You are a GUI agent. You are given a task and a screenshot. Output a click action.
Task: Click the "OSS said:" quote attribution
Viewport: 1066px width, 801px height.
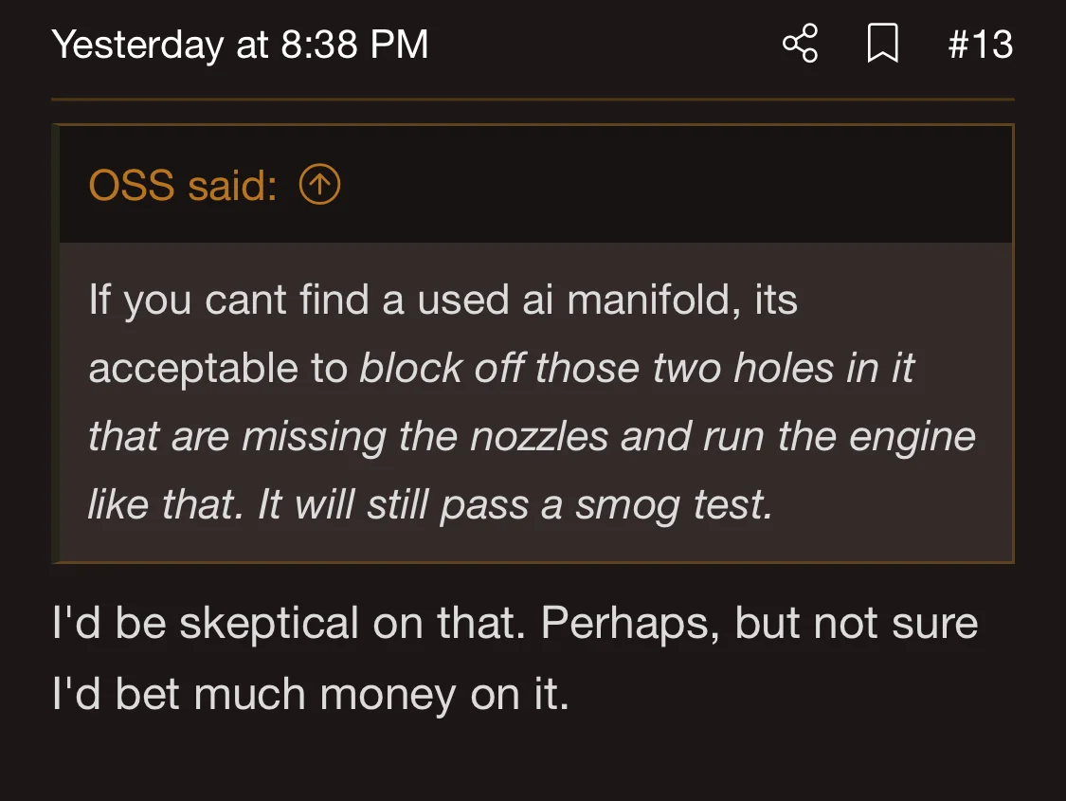182,186
